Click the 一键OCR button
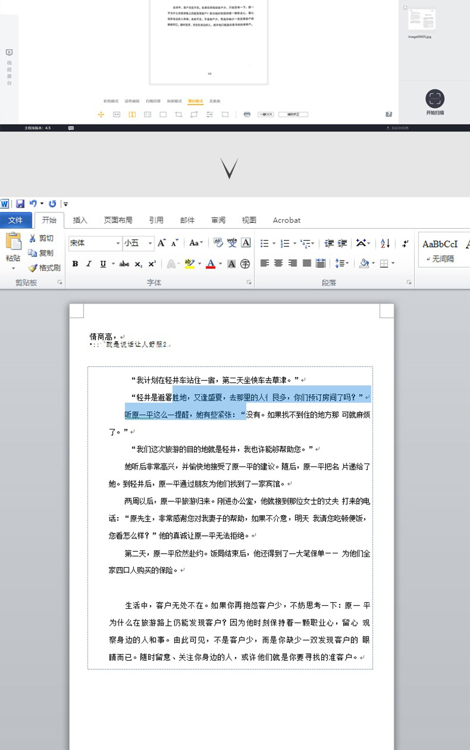Viewport: 470px width, 750px height. click(265, 114)
